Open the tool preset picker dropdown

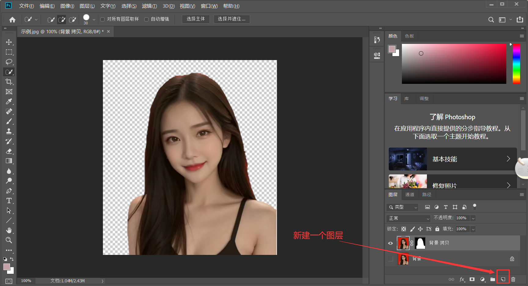pos(36,20)
